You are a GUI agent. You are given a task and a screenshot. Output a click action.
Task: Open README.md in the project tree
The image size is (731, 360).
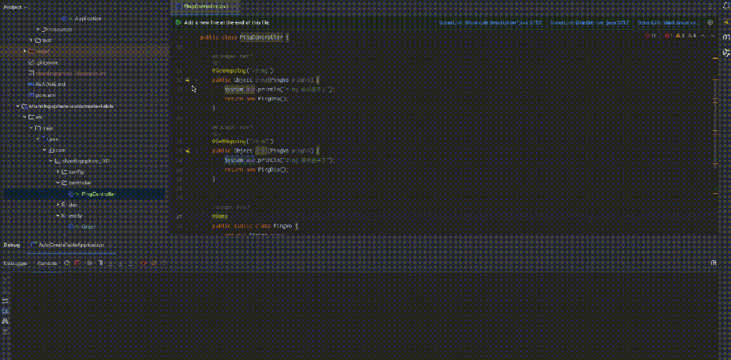pyautogui.click(x=50, y=84)
